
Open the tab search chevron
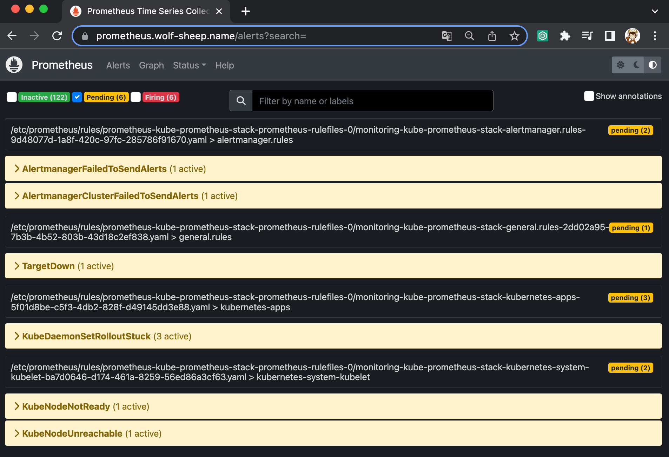[655, 11]
